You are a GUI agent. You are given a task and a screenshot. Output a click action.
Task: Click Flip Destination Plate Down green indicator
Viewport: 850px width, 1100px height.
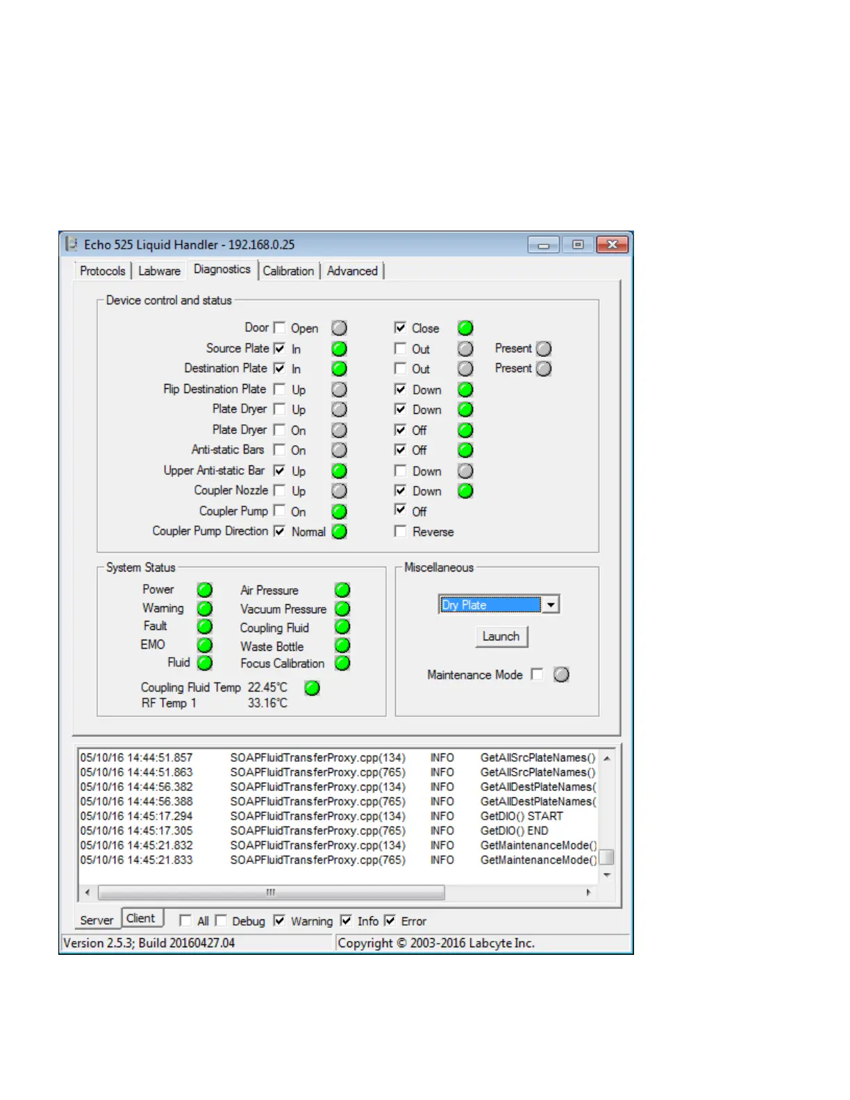click(x=465, y=390)
